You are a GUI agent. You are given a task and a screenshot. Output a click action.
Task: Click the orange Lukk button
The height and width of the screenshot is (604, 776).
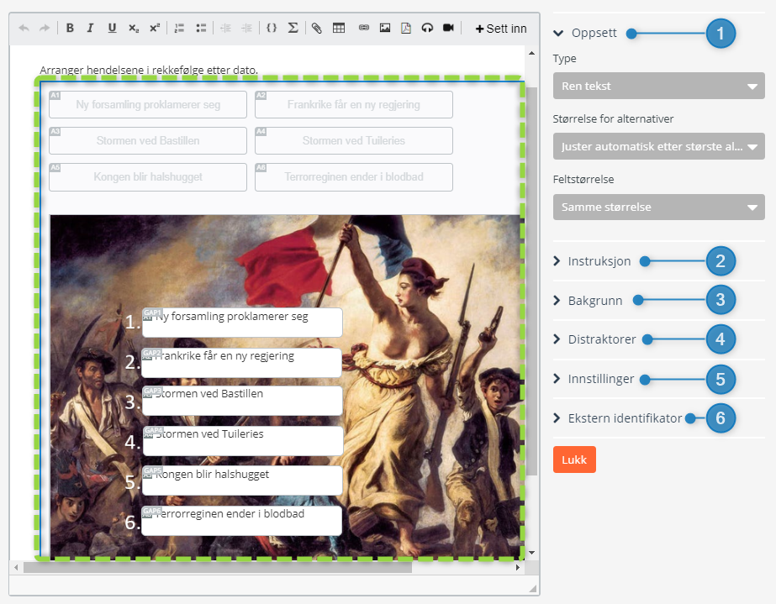pyautogui.click(x=574, y=460)
